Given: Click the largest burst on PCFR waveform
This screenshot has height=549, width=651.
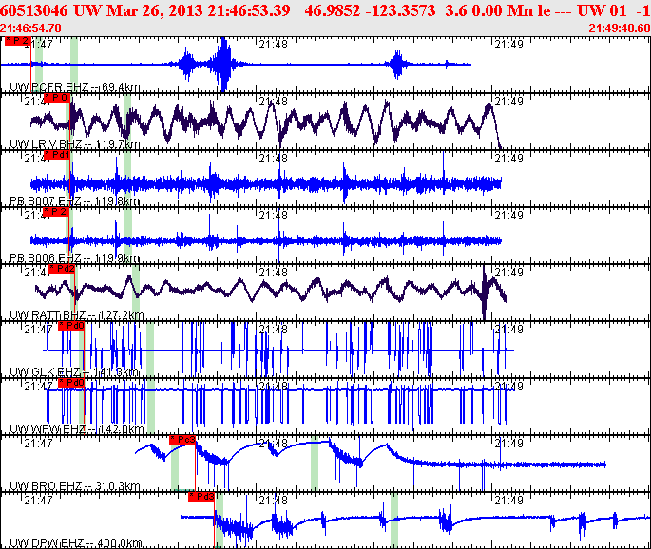Looking at the screenshot, I should 224,65.
